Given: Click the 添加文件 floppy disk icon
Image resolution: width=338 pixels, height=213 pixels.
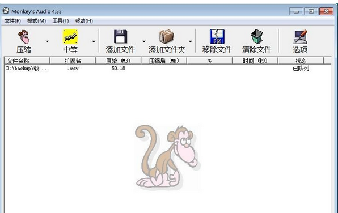Looking at the screenshot, I should click(120, 37).
